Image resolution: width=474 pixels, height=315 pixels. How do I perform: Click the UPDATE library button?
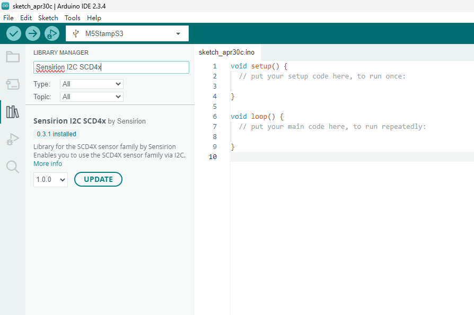click(x=98, y=179)
